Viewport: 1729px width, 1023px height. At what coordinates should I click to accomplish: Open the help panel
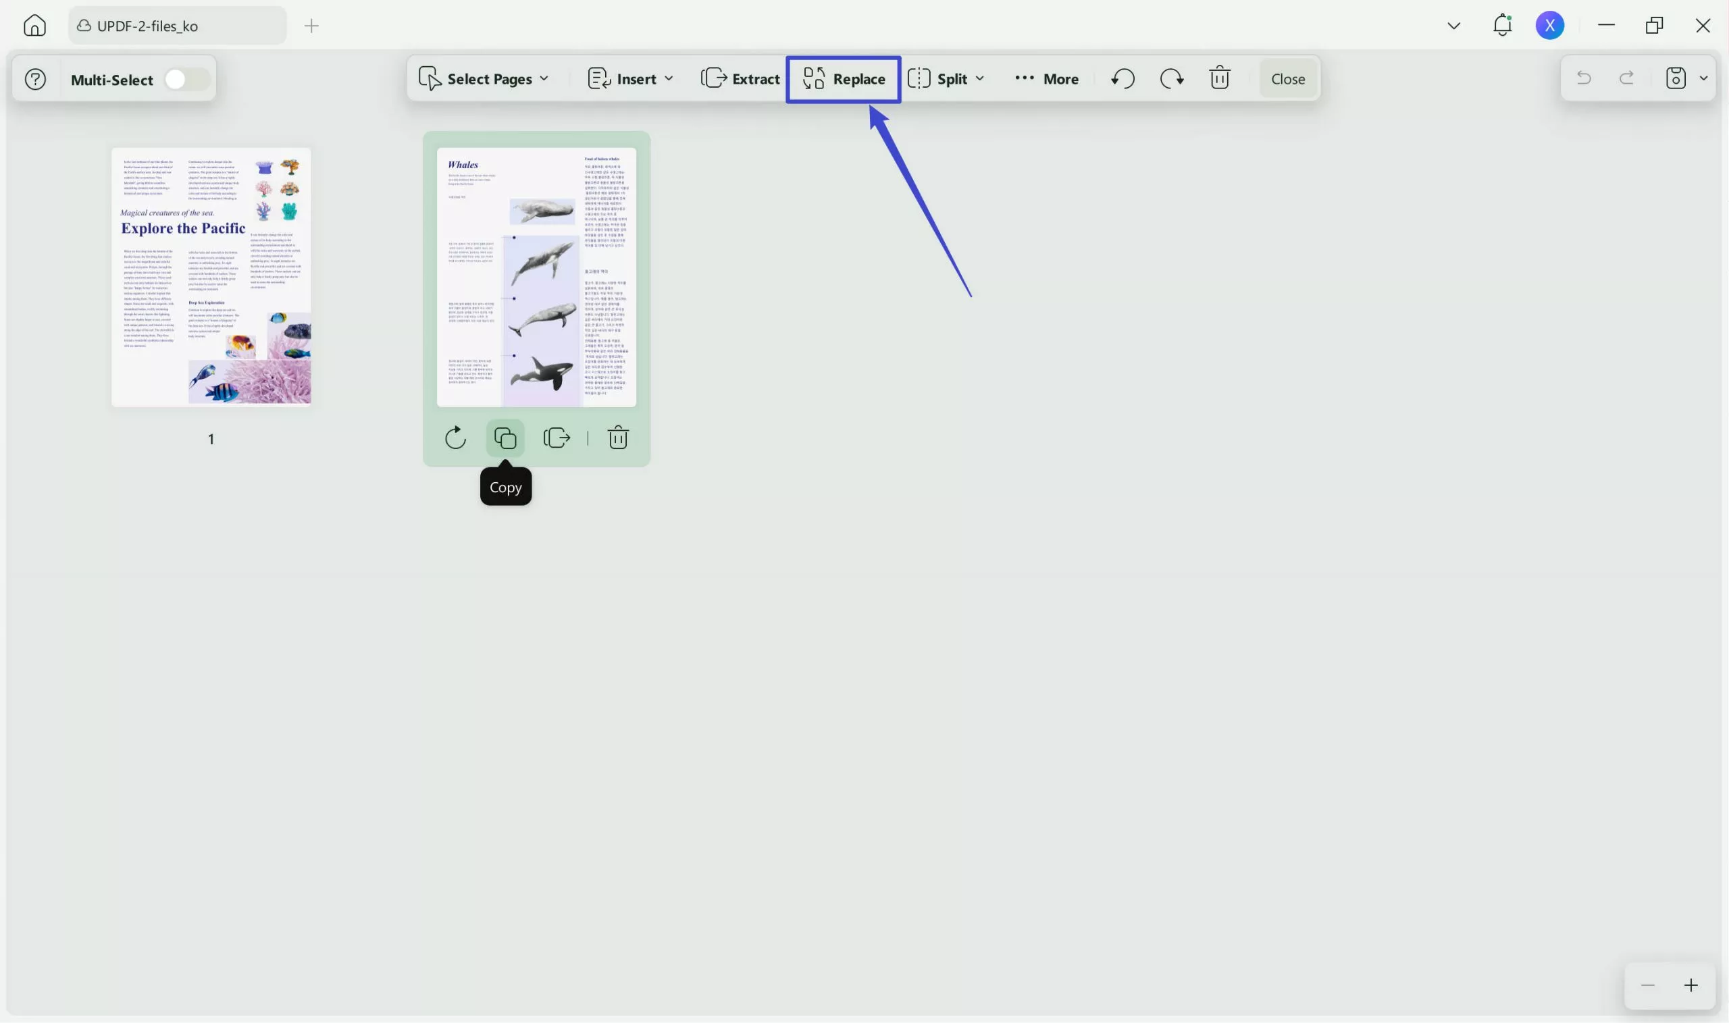click(34, 78)
